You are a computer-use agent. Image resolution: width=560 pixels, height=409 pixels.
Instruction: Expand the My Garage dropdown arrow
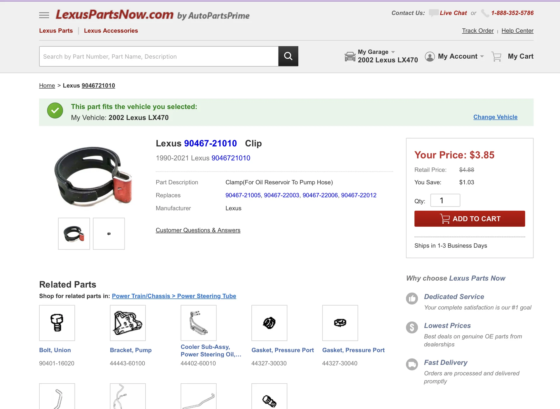pyautogui.click(x=393, y=52)
